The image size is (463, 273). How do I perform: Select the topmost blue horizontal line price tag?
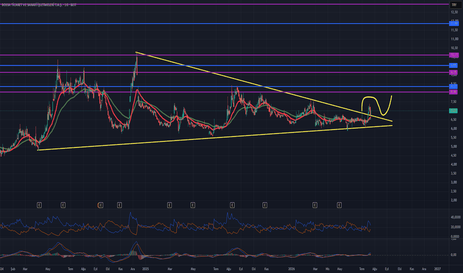(454, 23)
